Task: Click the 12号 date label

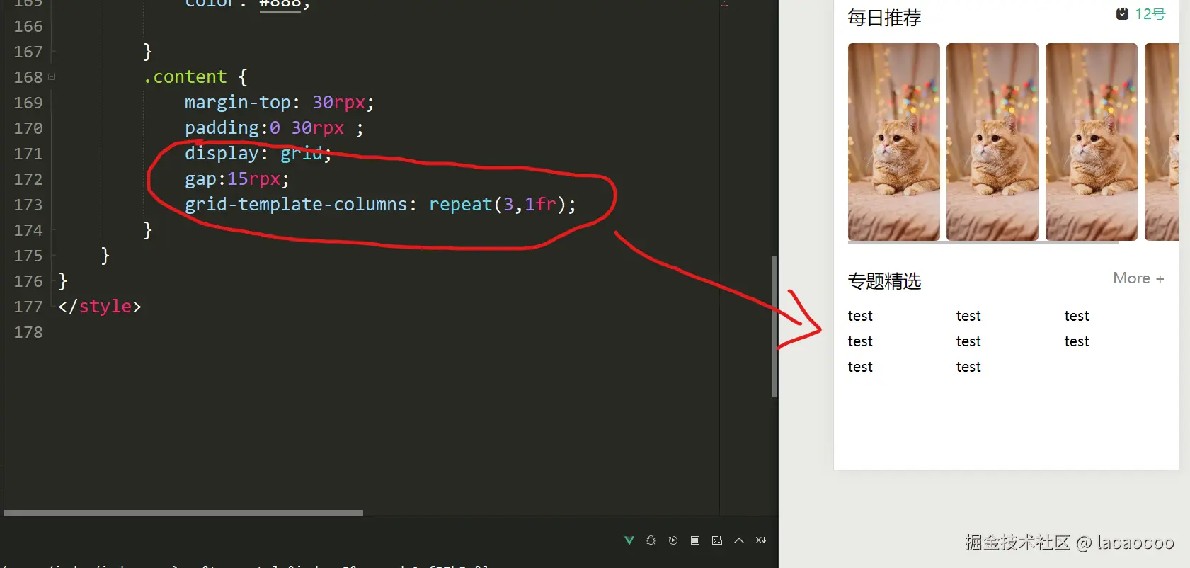Action: click(x=1150, y=14)
